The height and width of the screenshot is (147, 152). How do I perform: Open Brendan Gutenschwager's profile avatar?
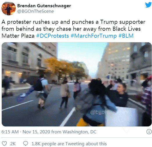(8, 8)
